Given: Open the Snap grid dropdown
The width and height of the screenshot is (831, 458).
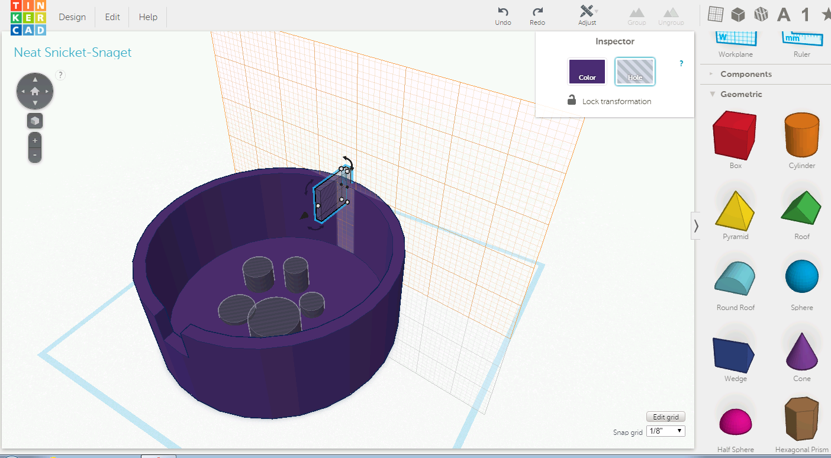Looking at the screenshot, I should 666,431.
